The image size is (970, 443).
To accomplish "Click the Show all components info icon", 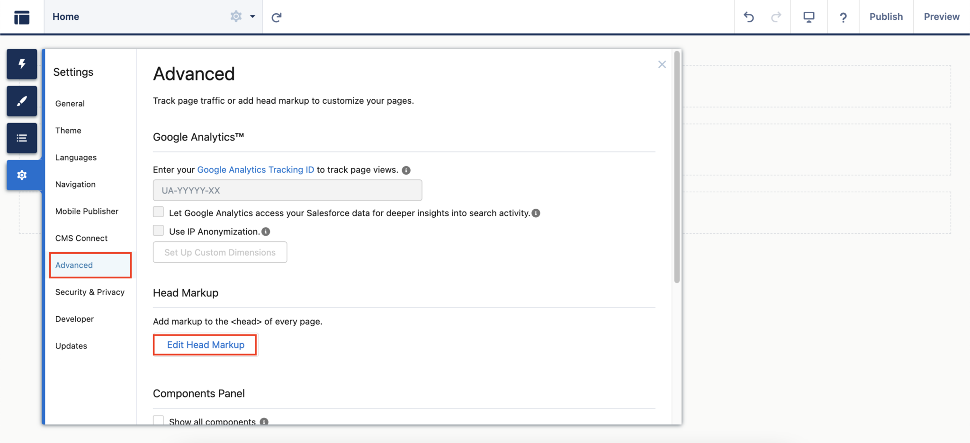I will click(x=264, y=421).
